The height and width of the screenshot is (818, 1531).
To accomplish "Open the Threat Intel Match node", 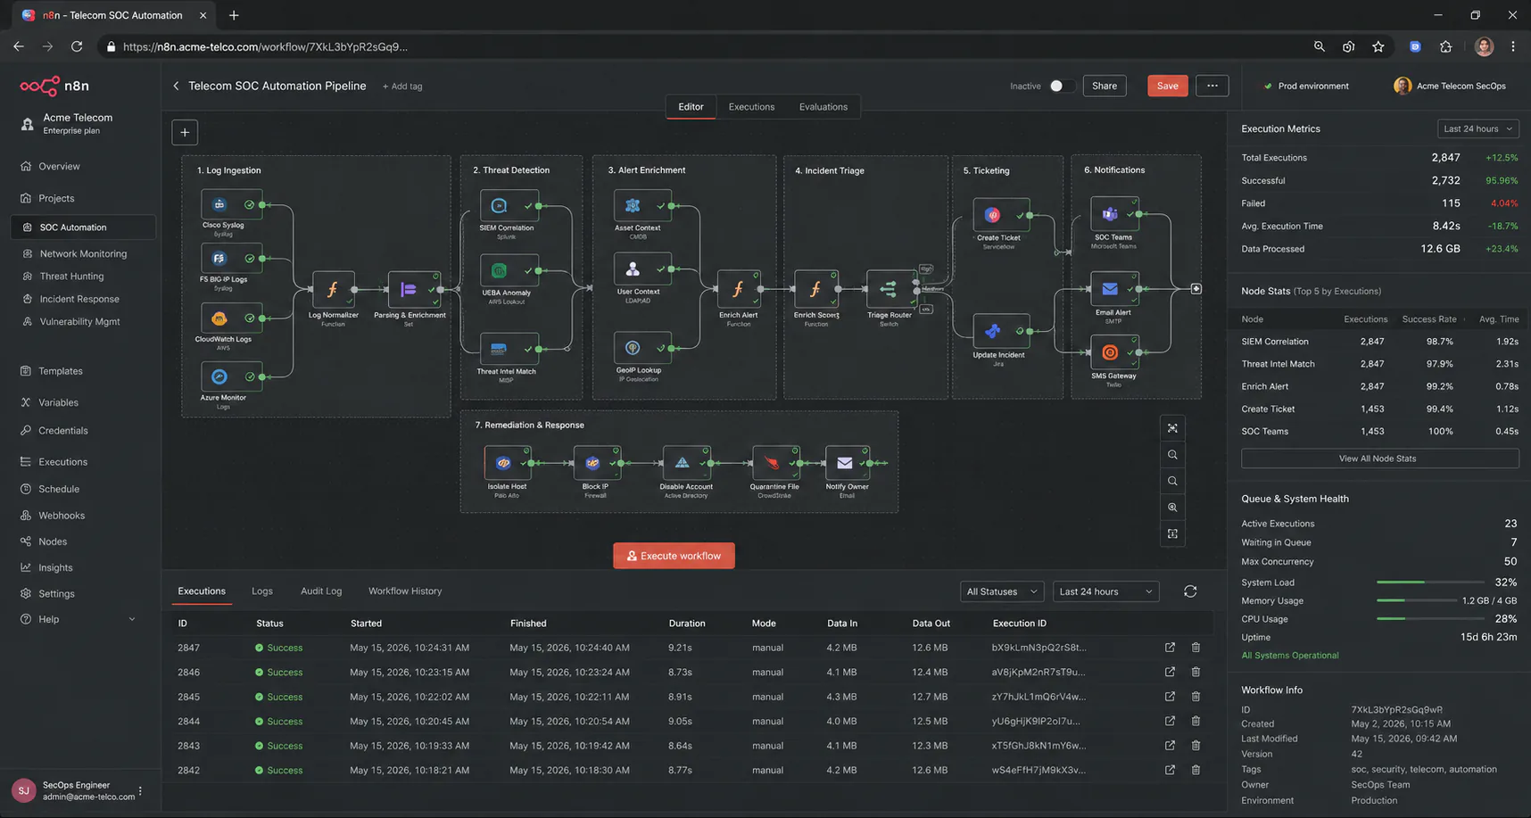I will [x=509, y=349].
